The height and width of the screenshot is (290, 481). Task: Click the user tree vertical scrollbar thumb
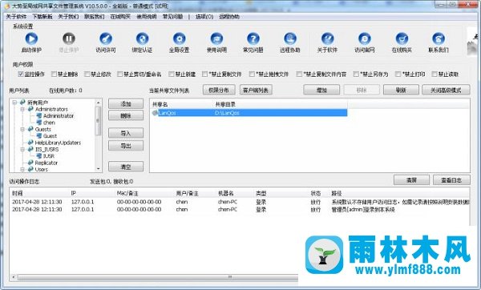[98, 121]
